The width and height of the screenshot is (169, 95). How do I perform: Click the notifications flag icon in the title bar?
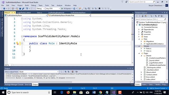point(122,2)
